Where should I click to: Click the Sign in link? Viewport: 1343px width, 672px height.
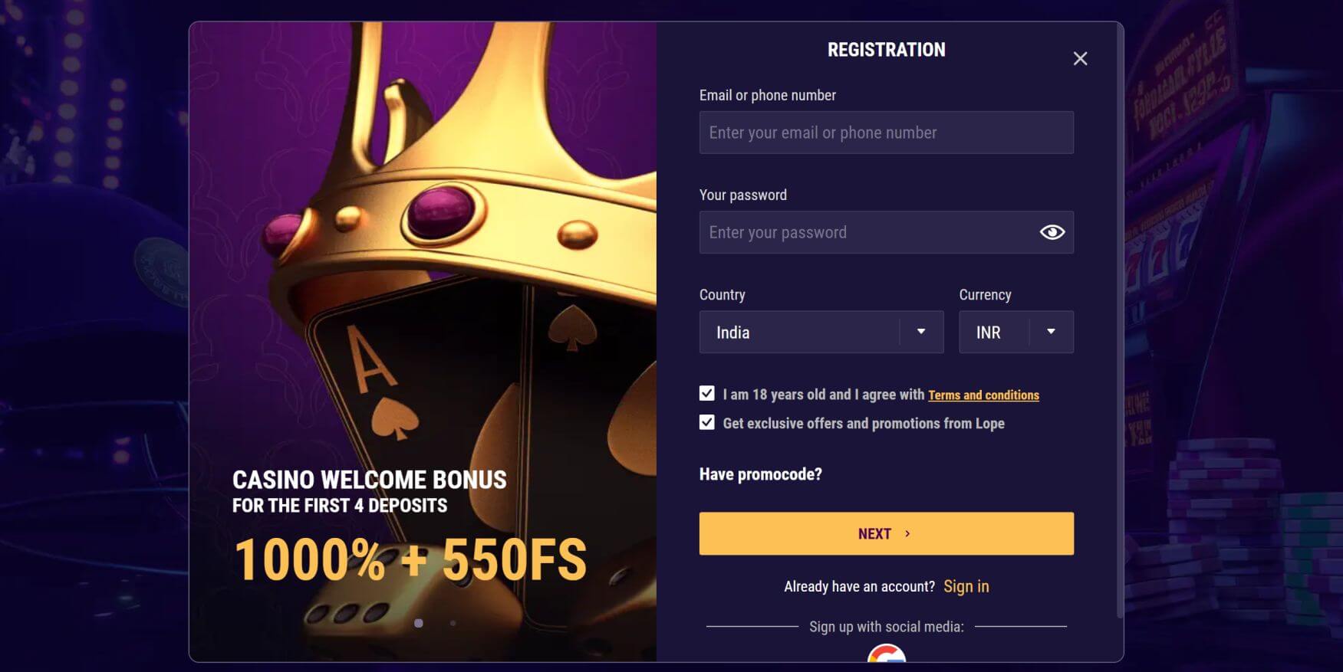point(966,585)
